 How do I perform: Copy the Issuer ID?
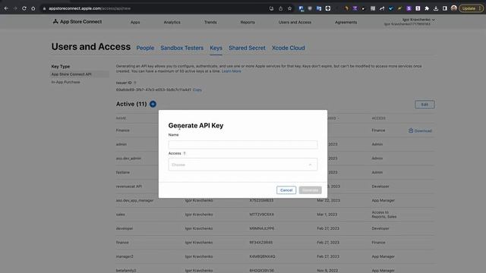click(x=197, y=89)
